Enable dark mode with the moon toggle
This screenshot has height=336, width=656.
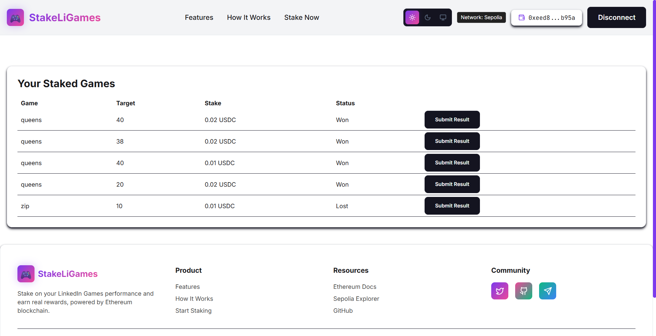[x=427, y=17]
